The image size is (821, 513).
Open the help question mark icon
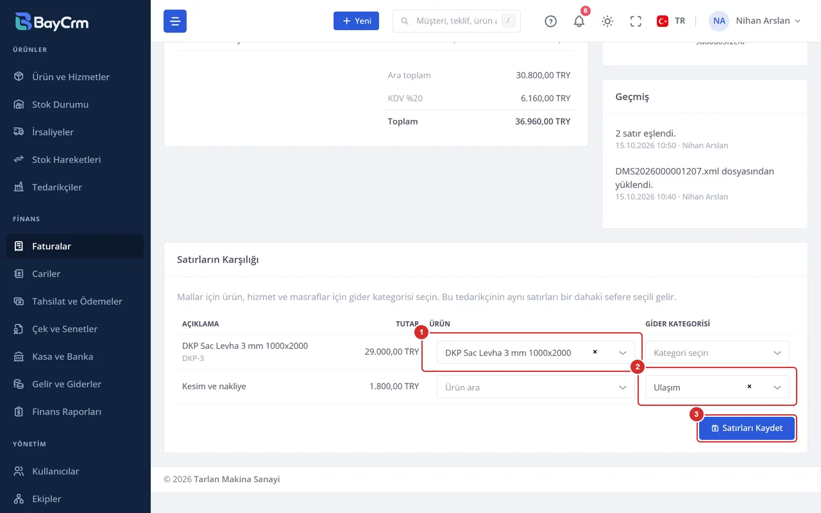[550, 21]
